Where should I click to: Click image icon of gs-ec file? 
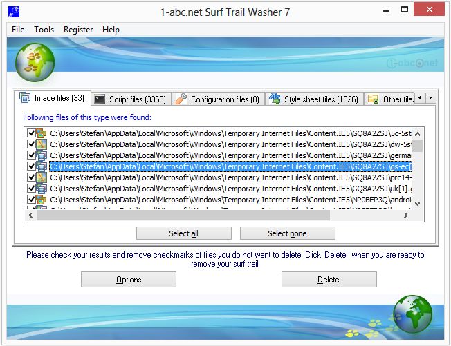click(41, 166)
